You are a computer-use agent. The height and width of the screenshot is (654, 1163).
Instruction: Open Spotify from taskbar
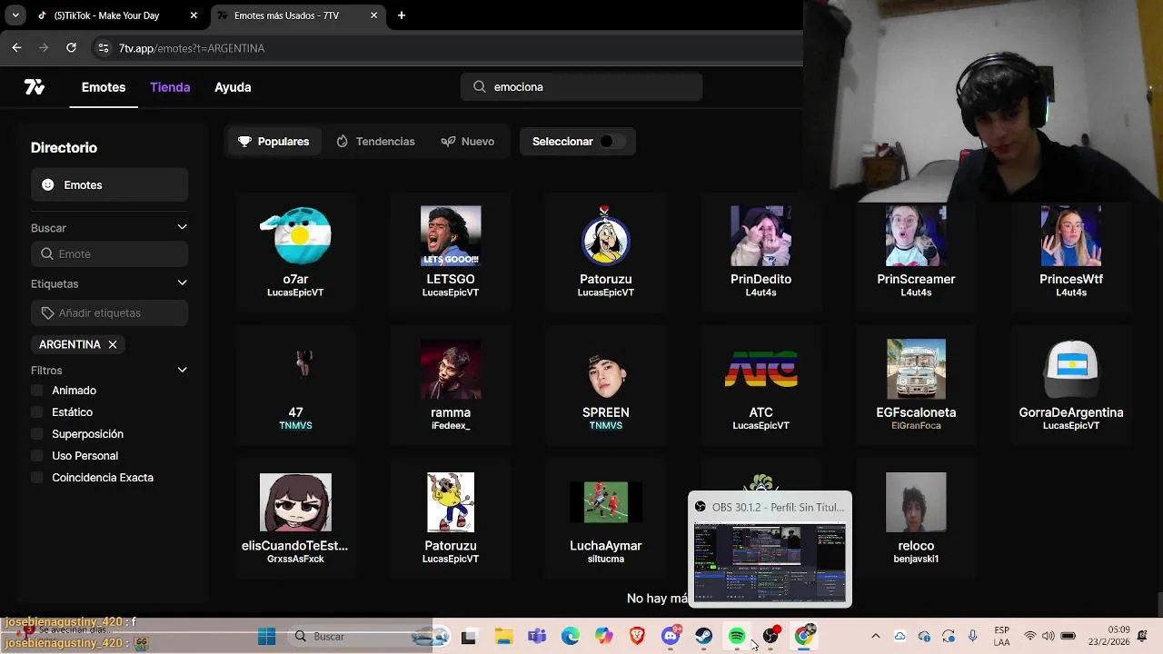[737, 637]
